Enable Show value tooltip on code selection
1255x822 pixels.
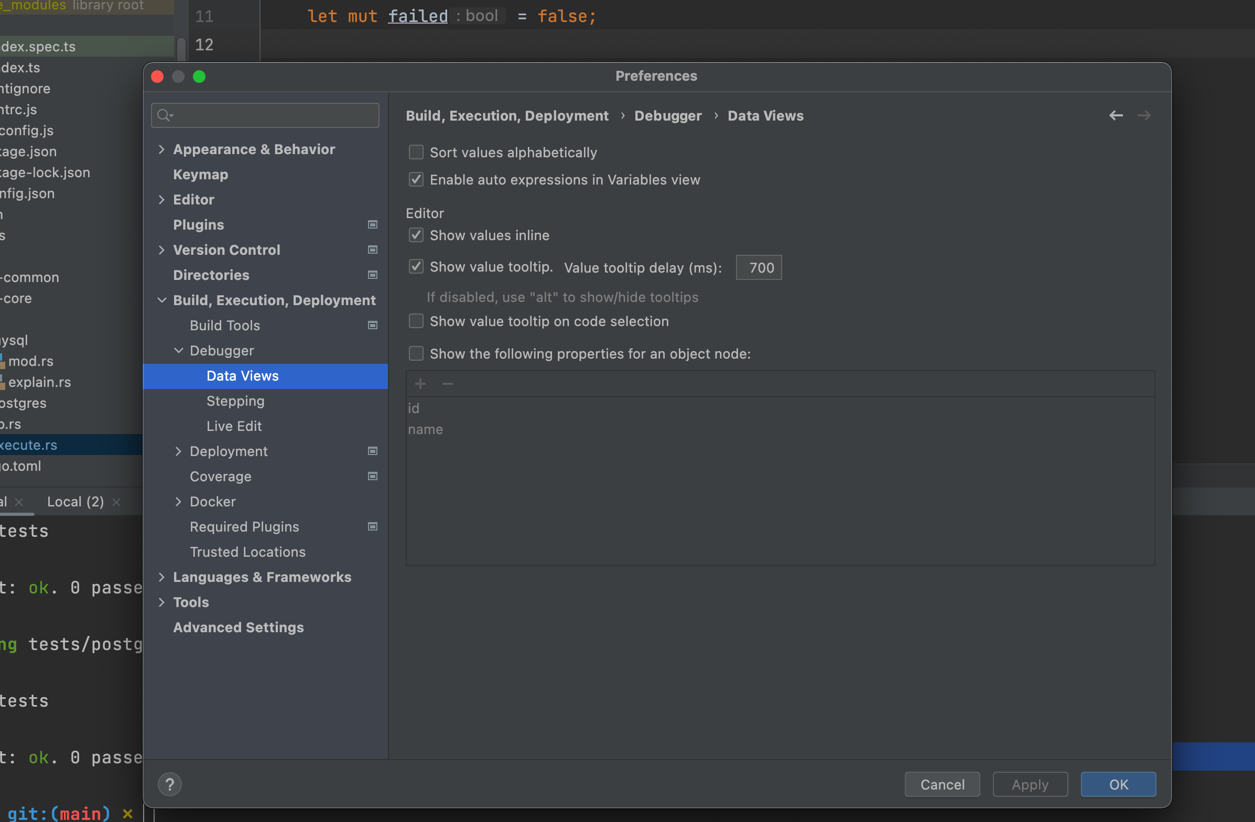tap(416, 321)
